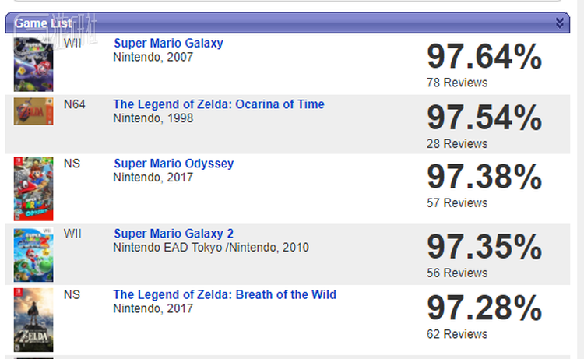This screenshot has height=359, width=584.
Task: Click the 97.64% score for Mario Galaxy
Action: pyautogui.click(x=484, y=58)
